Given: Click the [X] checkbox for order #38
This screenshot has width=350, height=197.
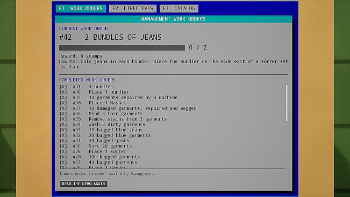Looking at the screenshot, I should point(63,103).
